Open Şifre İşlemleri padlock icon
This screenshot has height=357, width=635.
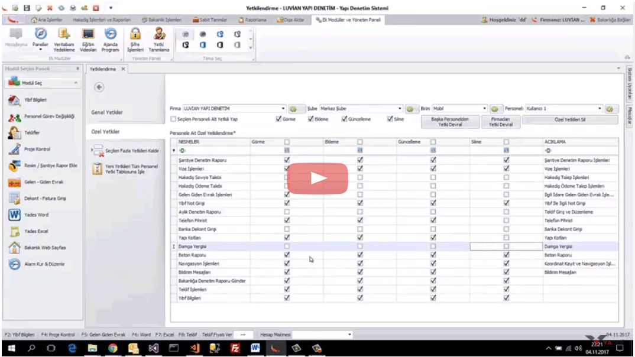point(135,40)
